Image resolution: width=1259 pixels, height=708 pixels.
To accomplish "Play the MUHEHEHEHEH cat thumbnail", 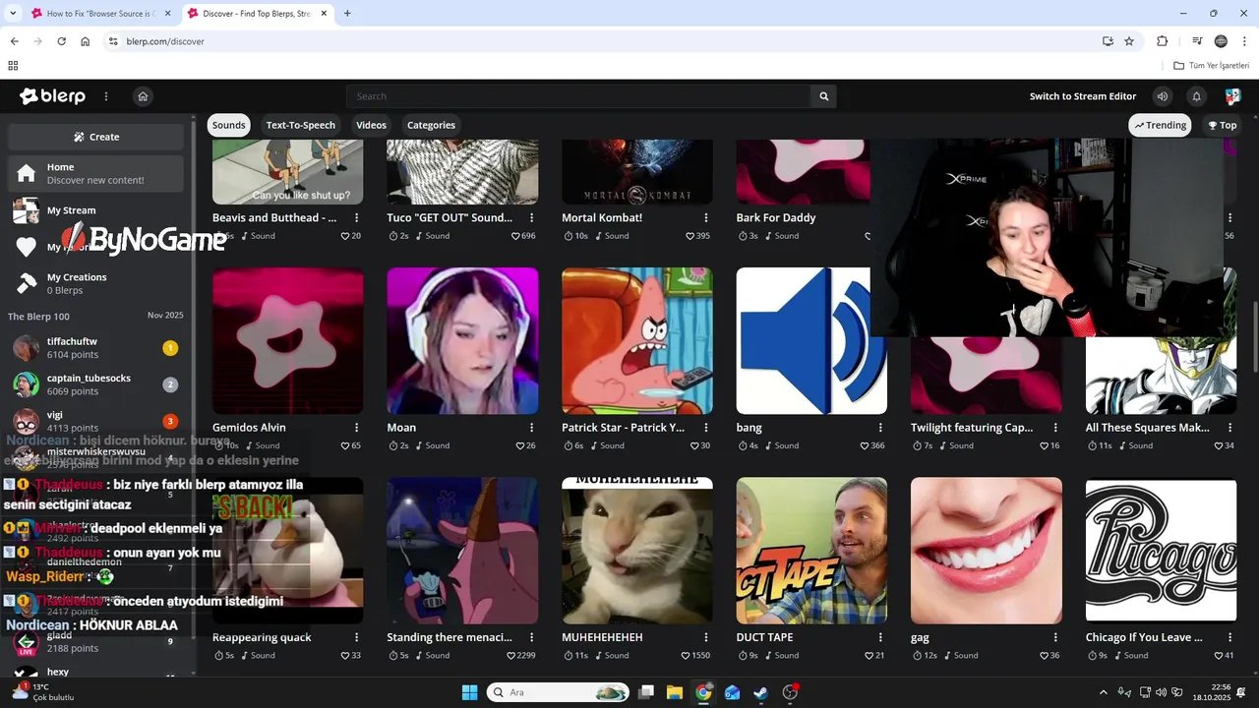I will [637, 551].
